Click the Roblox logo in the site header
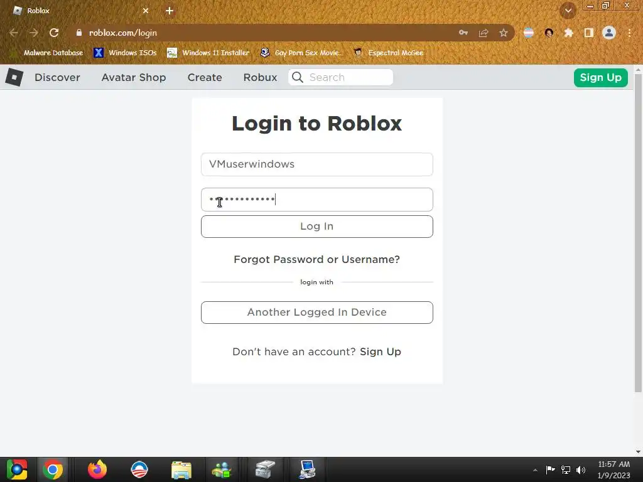 tap(14, 77)
